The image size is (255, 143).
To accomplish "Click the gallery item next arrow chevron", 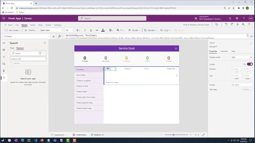I will click(177, 75).
